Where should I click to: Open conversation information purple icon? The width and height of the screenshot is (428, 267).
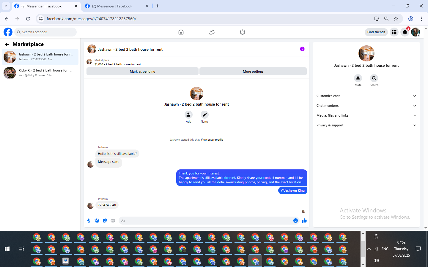[x=302, y=49]
